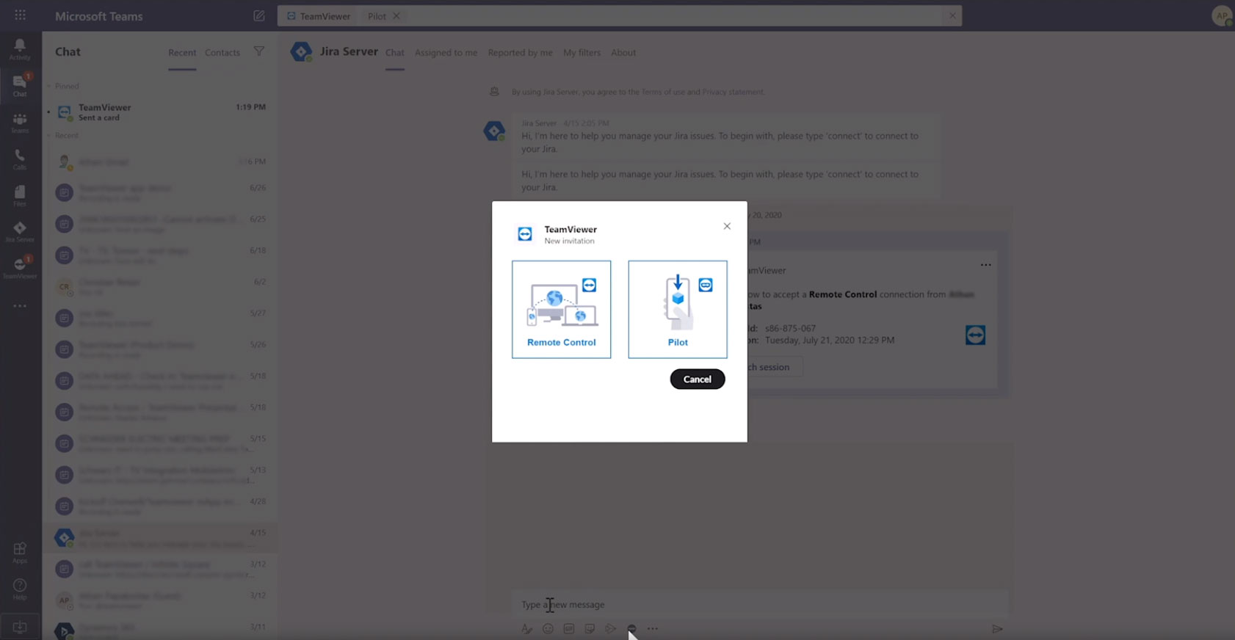
Task: Click the Jira Server app logo header
Action: click(301, 51)
